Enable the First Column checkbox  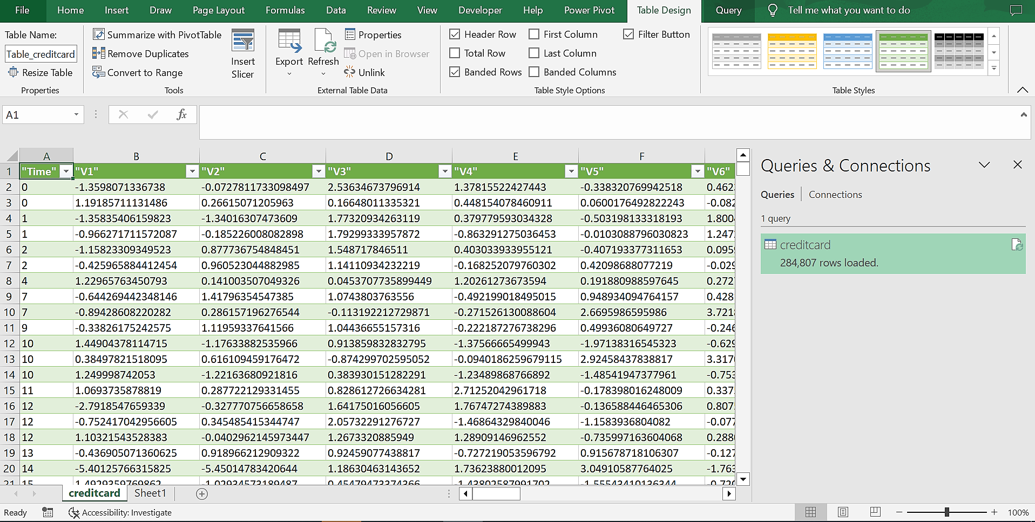click(x=534, y=34)
